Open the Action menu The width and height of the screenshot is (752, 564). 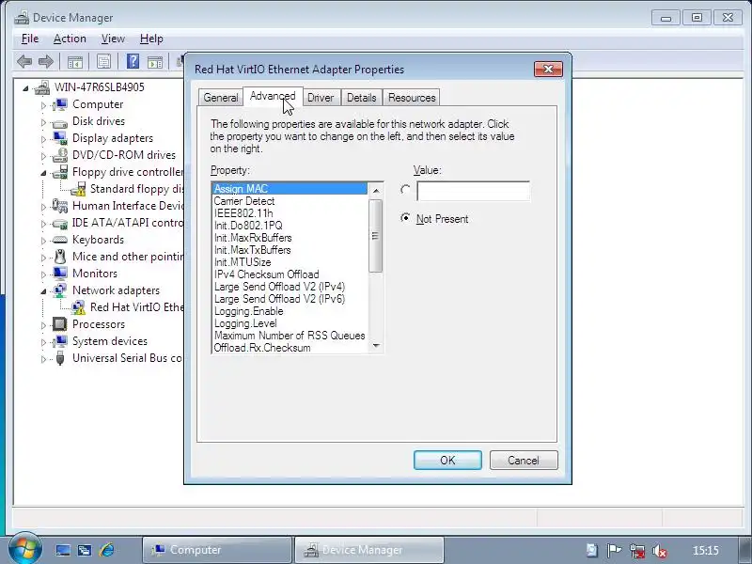click(x=70, y=39)
